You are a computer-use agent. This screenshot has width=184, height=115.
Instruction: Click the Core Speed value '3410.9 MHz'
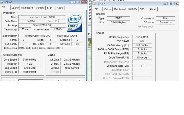[x=29, y=60]
